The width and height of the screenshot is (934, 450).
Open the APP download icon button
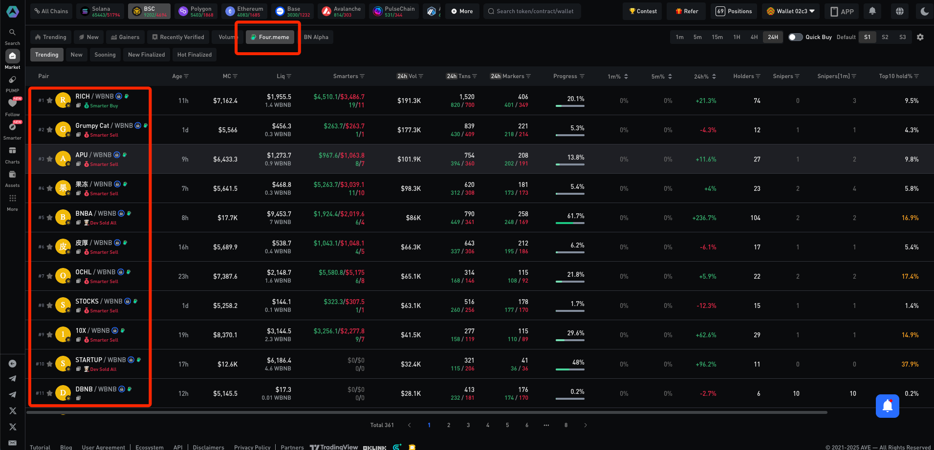click(842, 11)
